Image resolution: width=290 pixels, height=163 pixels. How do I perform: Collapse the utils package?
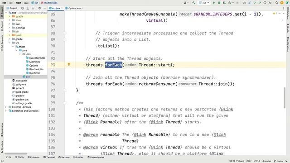tap(20, 54)
